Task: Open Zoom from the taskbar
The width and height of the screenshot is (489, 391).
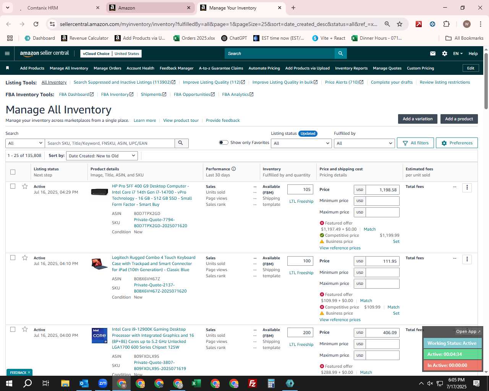Action: 103,383
